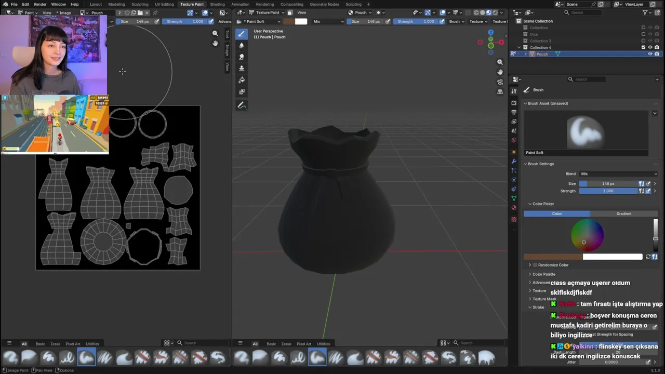Image resolution: width=665 pixels, height=374 pixels.
Task: Switch orthographic/perspective grid icon in viewport
Action: (x=500, y=91)
